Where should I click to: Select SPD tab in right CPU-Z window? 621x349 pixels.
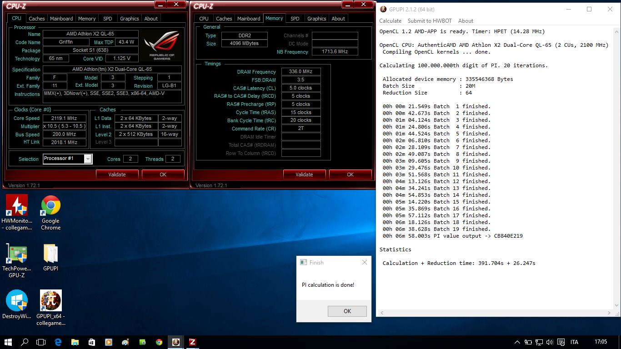pos(295,19)
